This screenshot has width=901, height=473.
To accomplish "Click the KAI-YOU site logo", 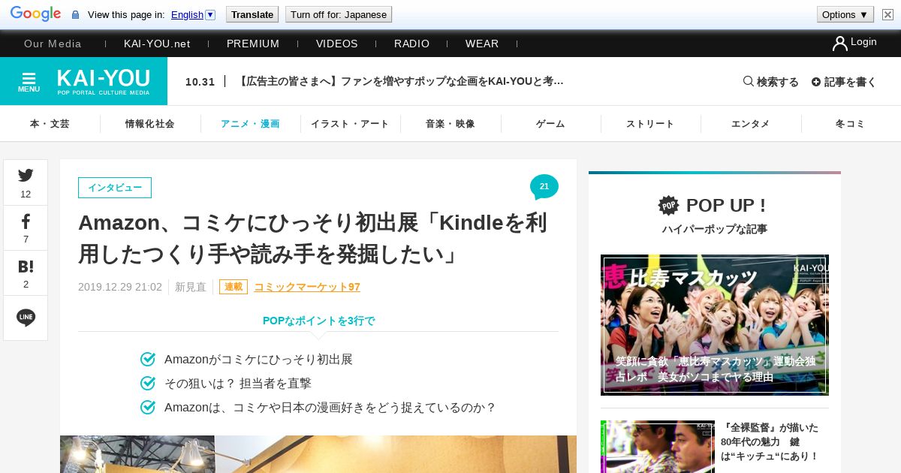I will 104,81.
